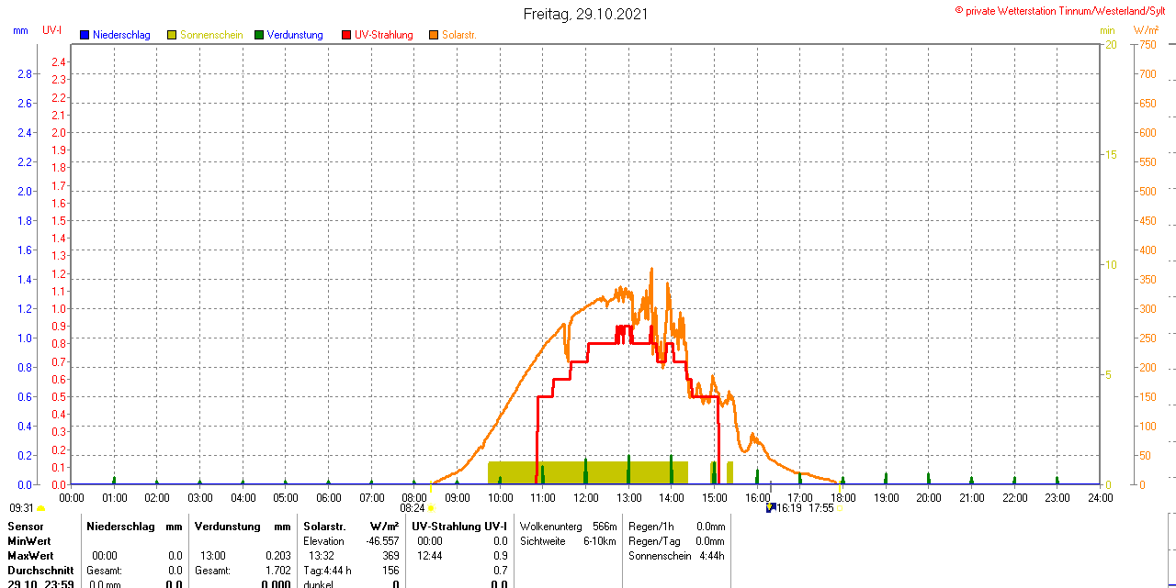Select the Solarstr. column header in the table

click(x=323, y=527)
